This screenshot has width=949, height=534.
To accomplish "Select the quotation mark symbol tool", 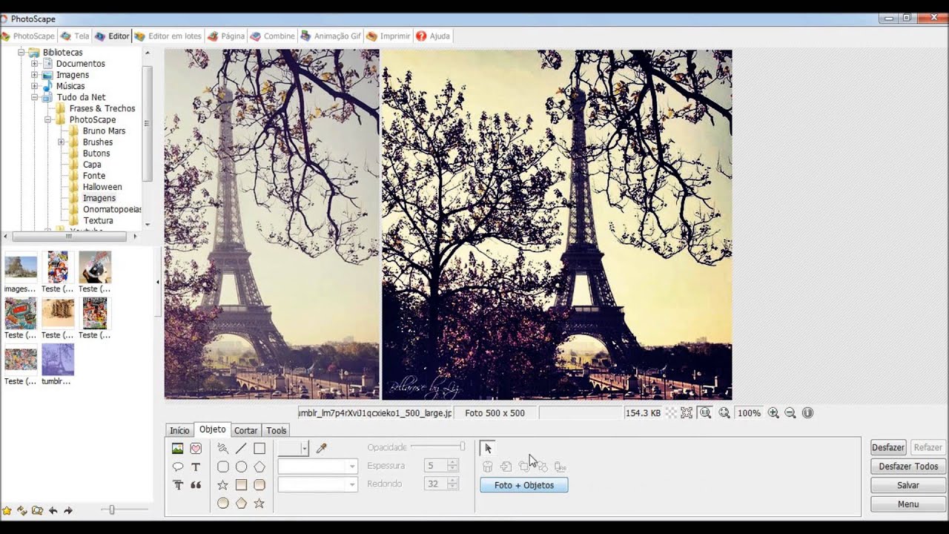I will click(x=196, y=485).
